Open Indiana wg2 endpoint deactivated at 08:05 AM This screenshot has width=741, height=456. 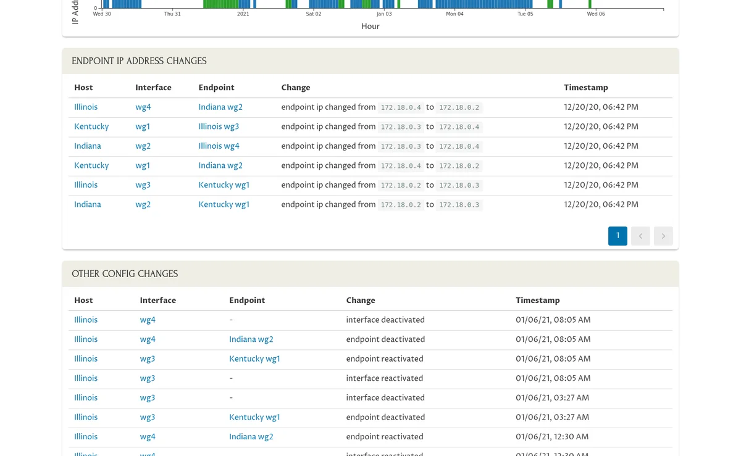click(x=251, y=339)
